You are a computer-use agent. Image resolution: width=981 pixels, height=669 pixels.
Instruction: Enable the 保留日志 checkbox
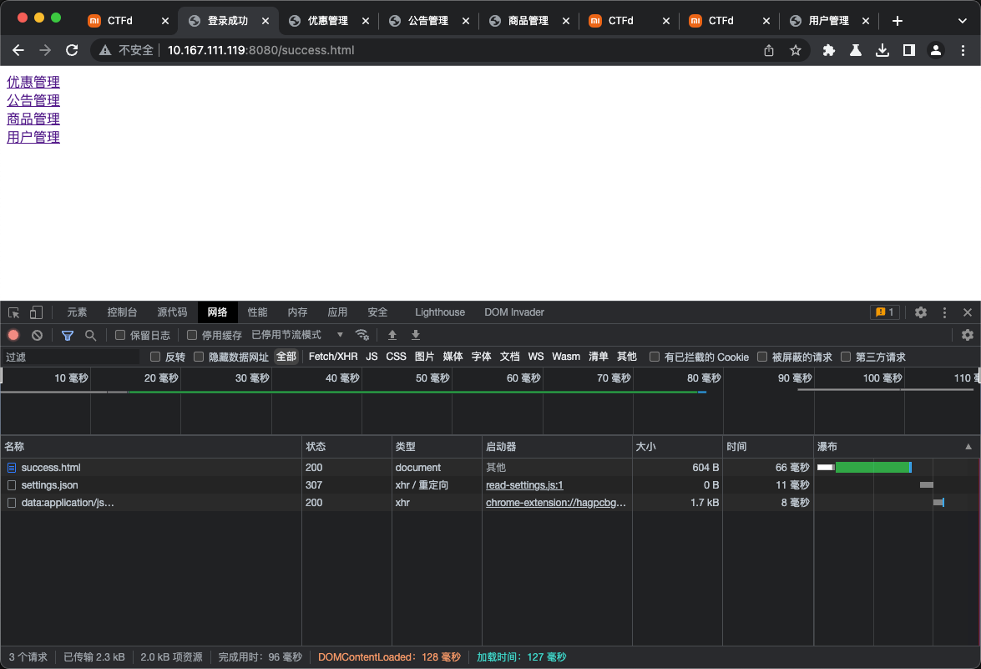(120, 335)
